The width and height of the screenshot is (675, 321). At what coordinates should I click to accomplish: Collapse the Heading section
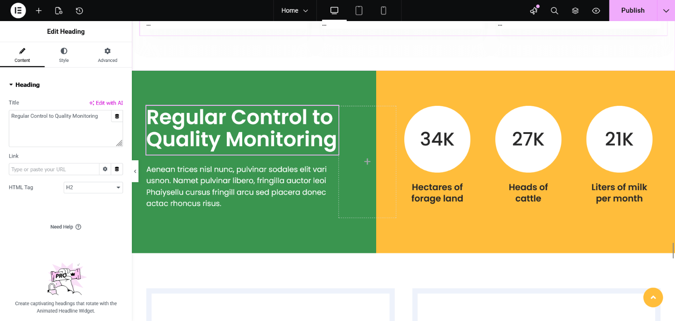(x=24, y=85)
